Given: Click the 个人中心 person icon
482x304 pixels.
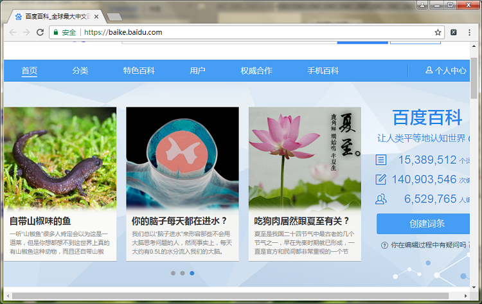Looking at the screenshot, I should click(429, 71).
